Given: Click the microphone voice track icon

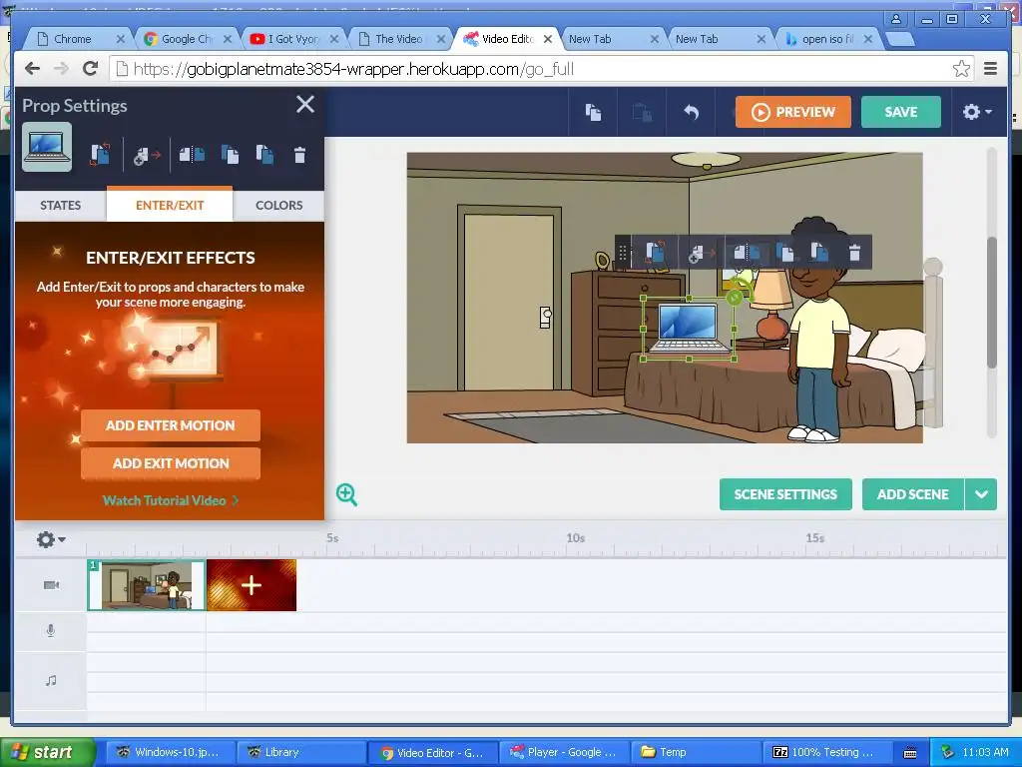Looking at the screenshot, I should tap(51, 631).
